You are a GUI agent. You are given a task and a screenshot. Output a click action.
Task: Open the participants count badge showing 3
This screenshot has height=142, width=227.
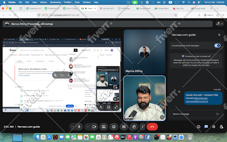tap(219, 24)
